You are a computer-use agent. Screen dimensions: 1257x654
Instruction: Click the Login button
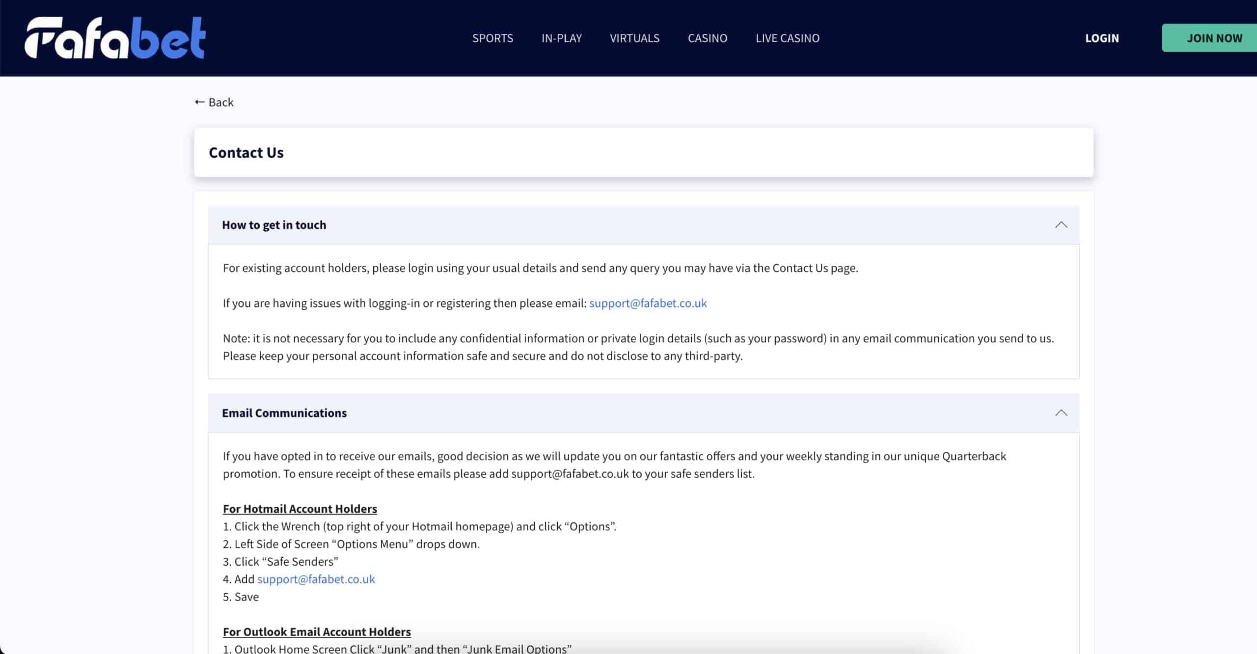click(x=1101, y=38)
